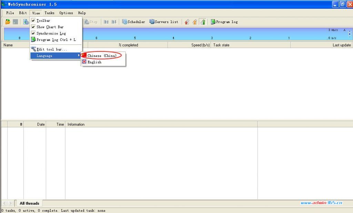Click the red house arrow toolbar icon
Viewport: 353px width, 213px height.
tap(187, 22)
